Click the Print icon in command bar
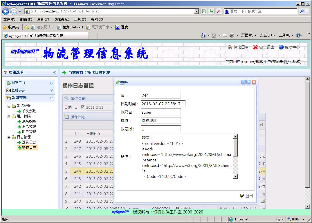Screen dimensions: 312x223 pos(232,35)
